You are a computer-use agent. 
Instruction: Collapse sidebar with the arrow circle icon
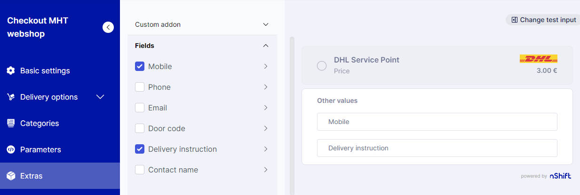tap(108, 27)
